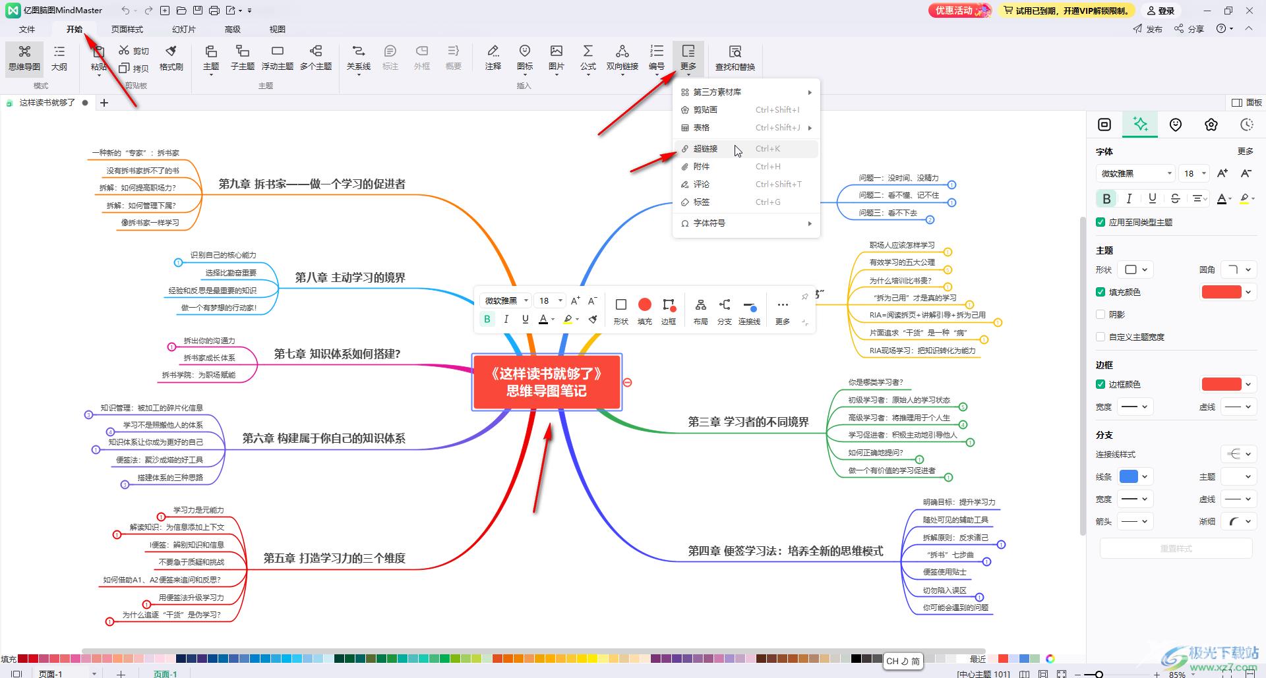Uncheck fill color (填充颜色) checkbox
The height and width of the screenshot is (678, 1266).
1100,292
